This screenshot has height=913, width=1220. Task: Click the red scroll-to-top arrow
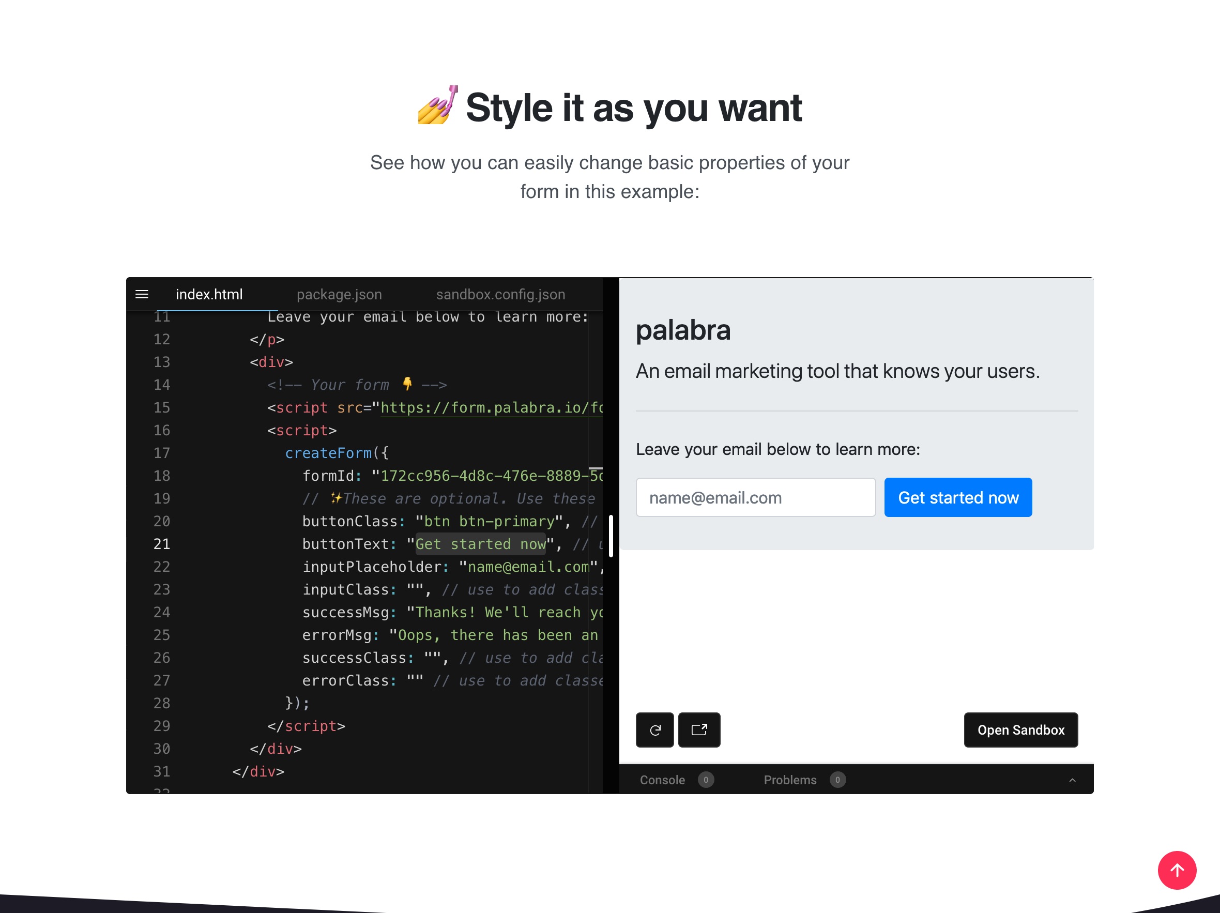click(1177, 870)
